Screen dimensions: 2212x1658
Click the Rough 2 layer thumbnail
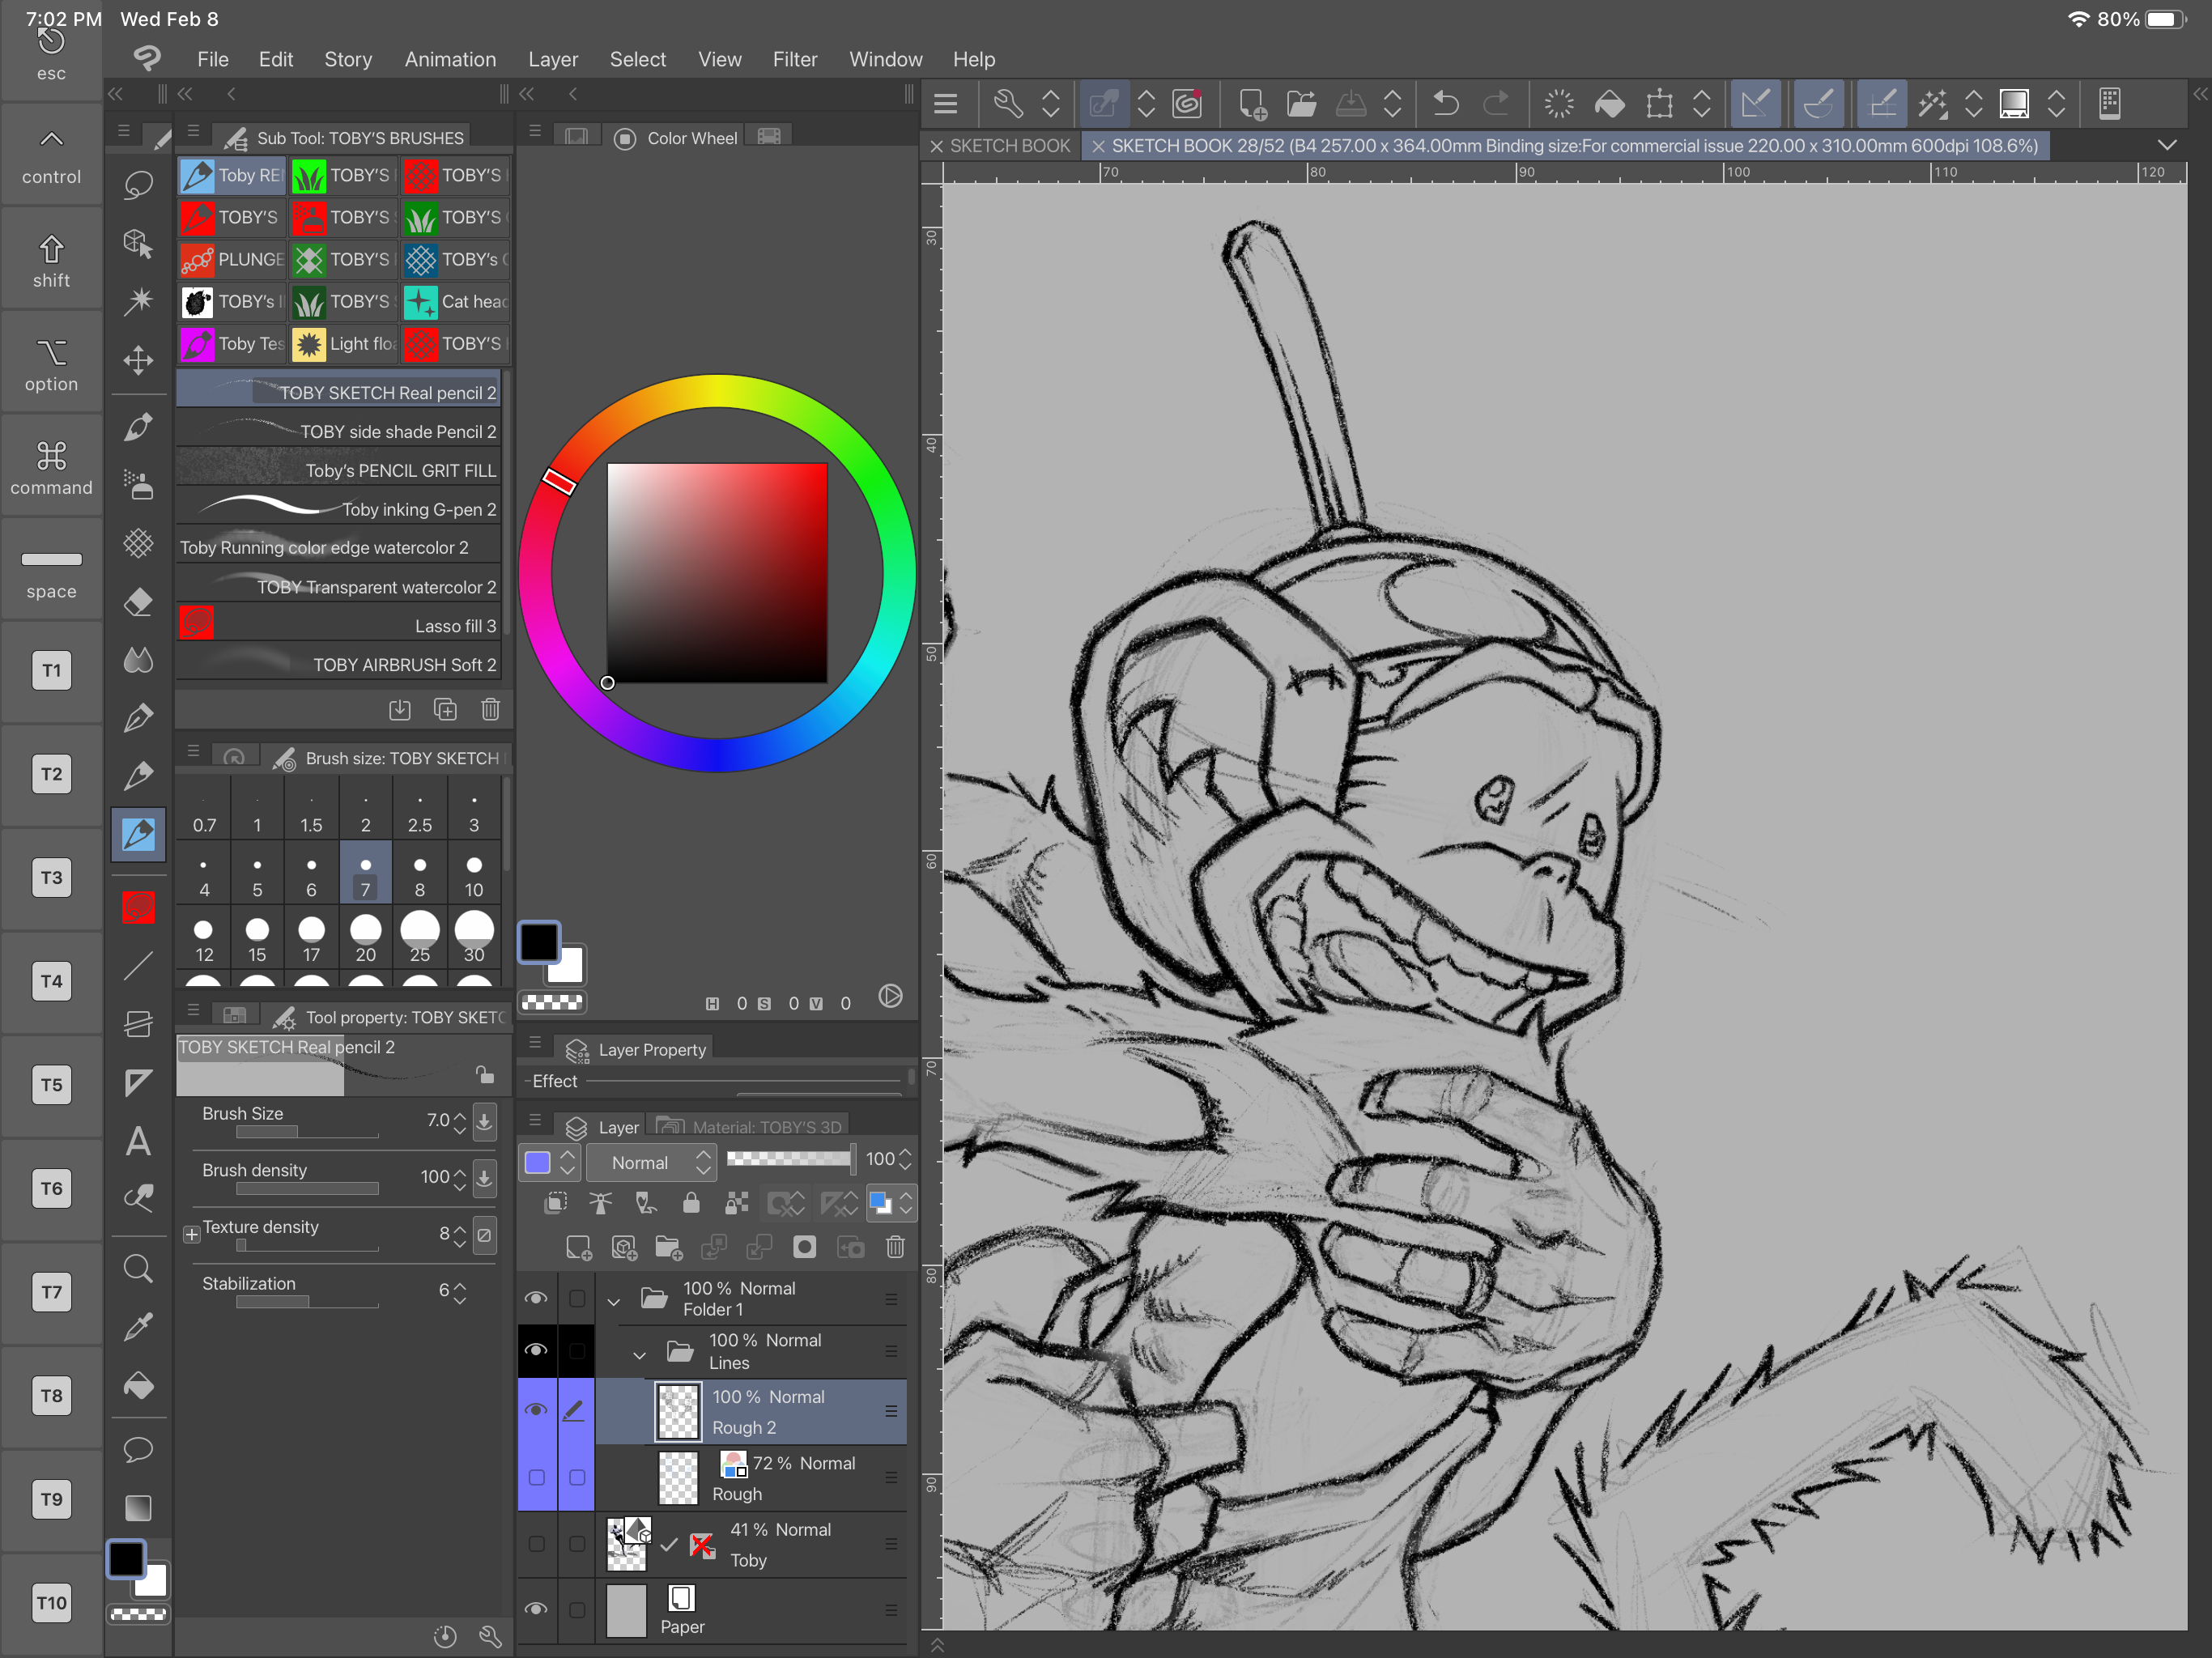click(678, 1411)
